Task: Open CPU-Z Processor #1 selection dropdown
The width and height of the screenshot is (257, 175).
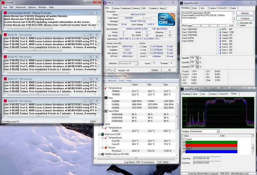Action: point(137,63)
